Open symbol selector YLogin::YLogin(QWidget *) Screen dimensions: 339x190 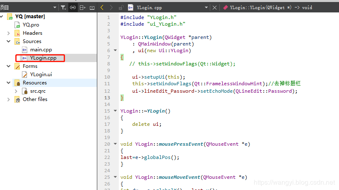coord(268,7)
